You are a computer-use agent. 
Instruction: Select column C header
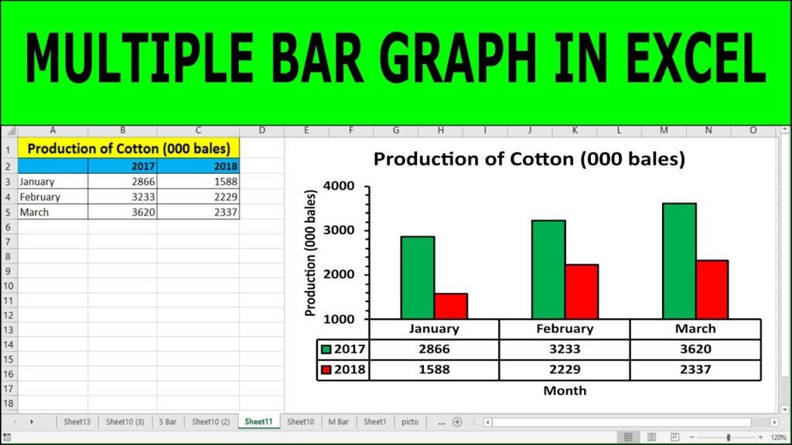(198, 131)
